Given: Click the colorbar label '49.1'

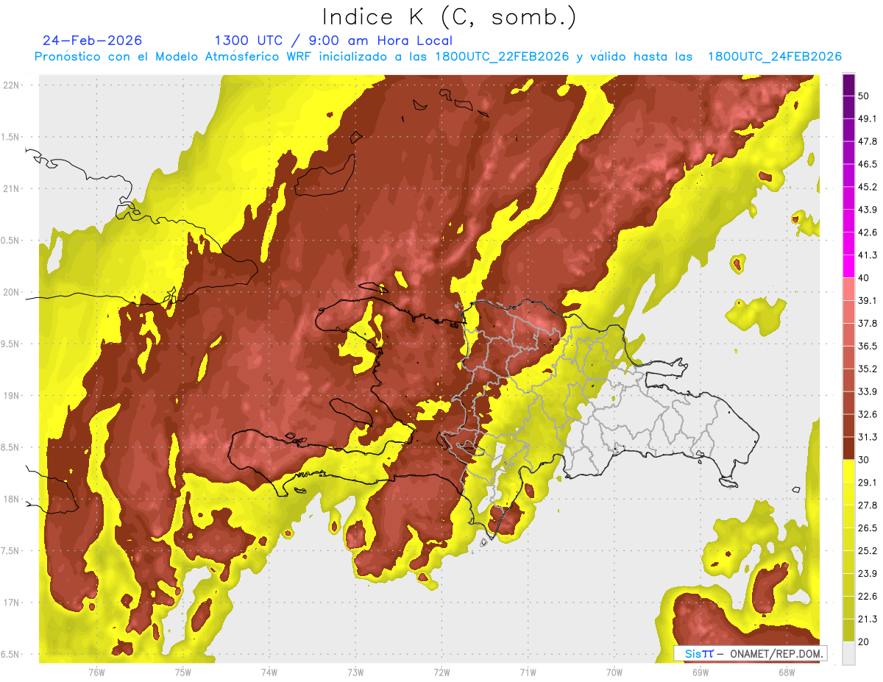Looking at the screenshot, I should click(x=867, y=118).
